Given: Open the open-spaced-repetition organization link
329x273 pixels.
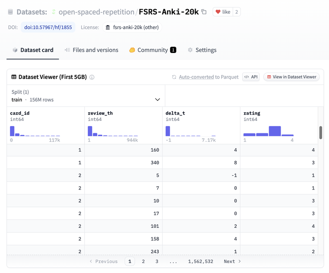Looking at the screenshot, I should (x=96, y=12).
